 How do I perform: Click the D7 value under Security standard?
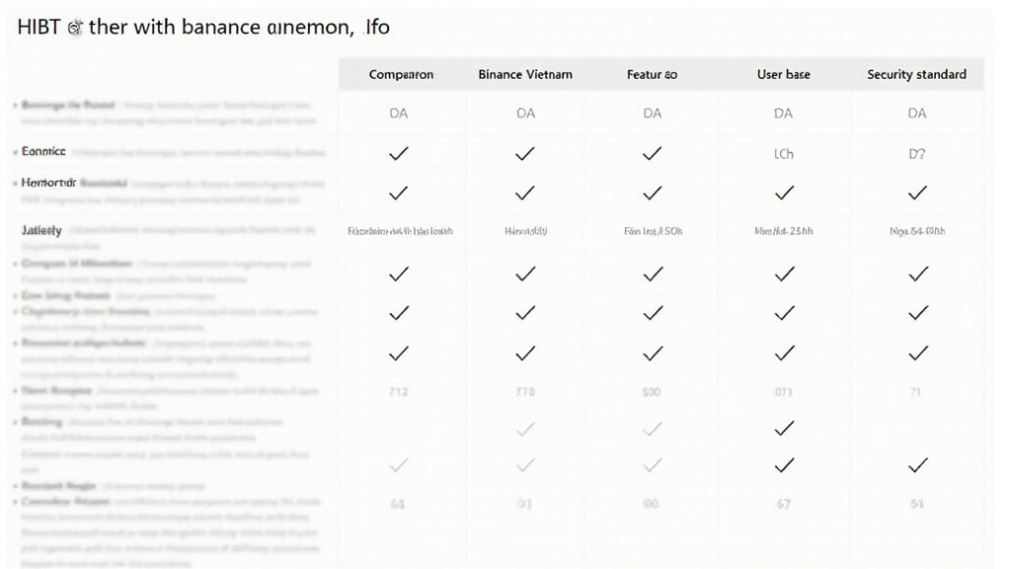917,154
